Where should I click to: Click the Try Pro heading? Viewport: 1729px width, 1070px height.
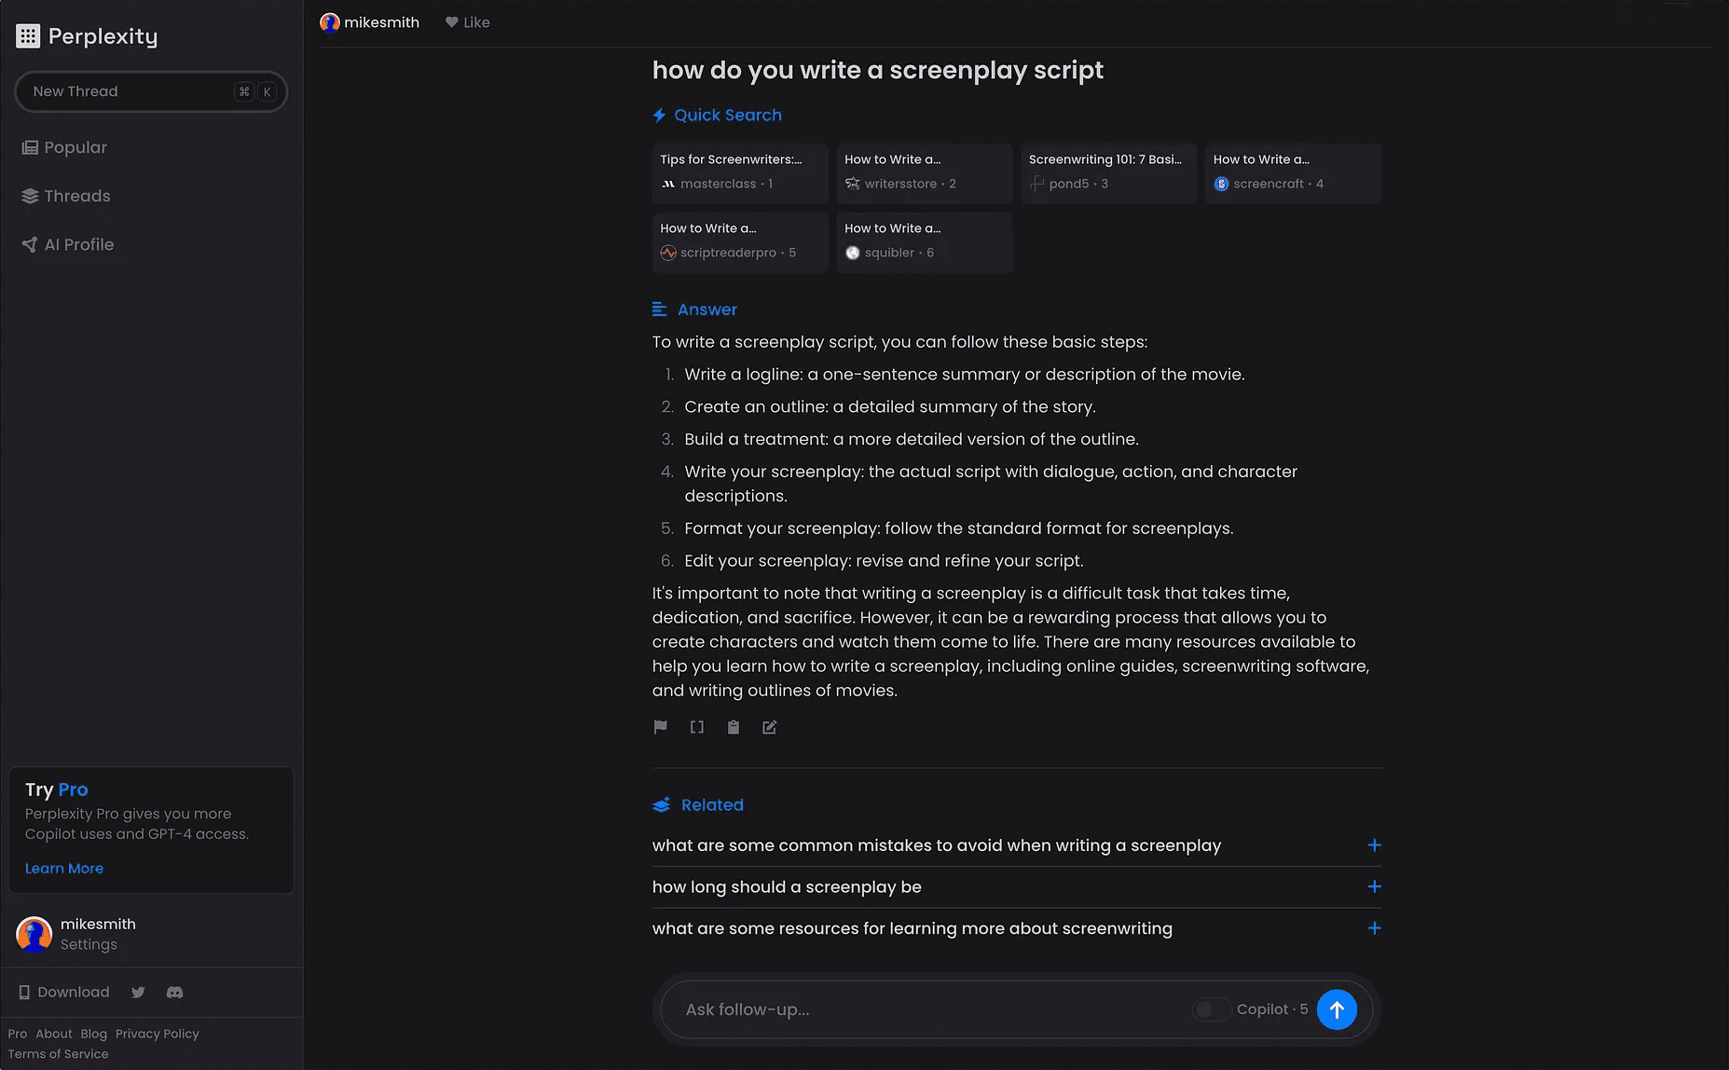[57, 789]
